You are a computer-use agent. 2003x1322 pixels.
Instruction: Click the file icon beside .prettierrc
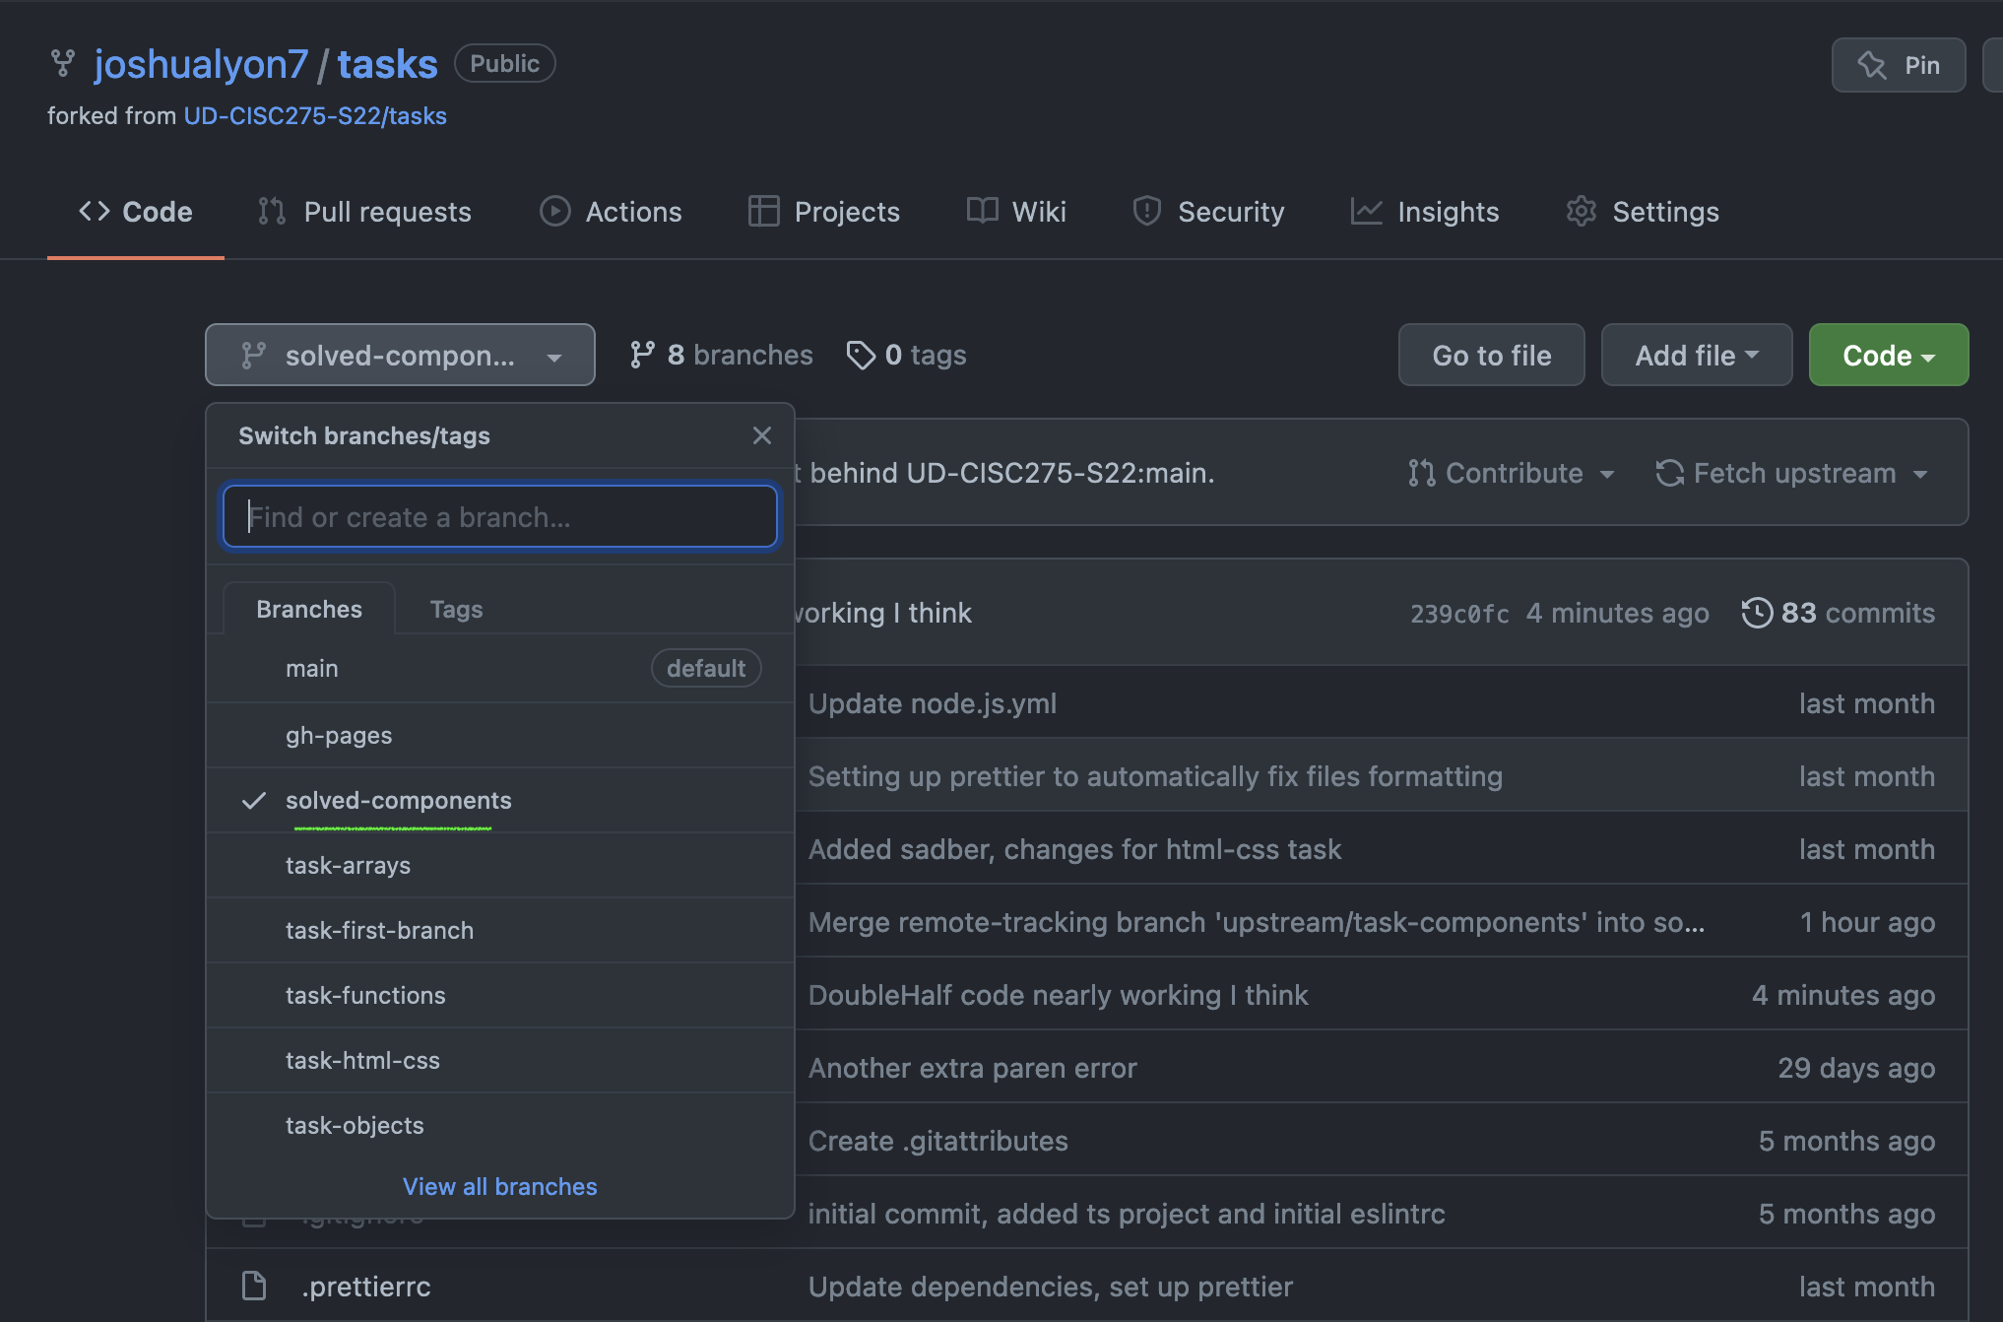click(x=254, y=1286)
